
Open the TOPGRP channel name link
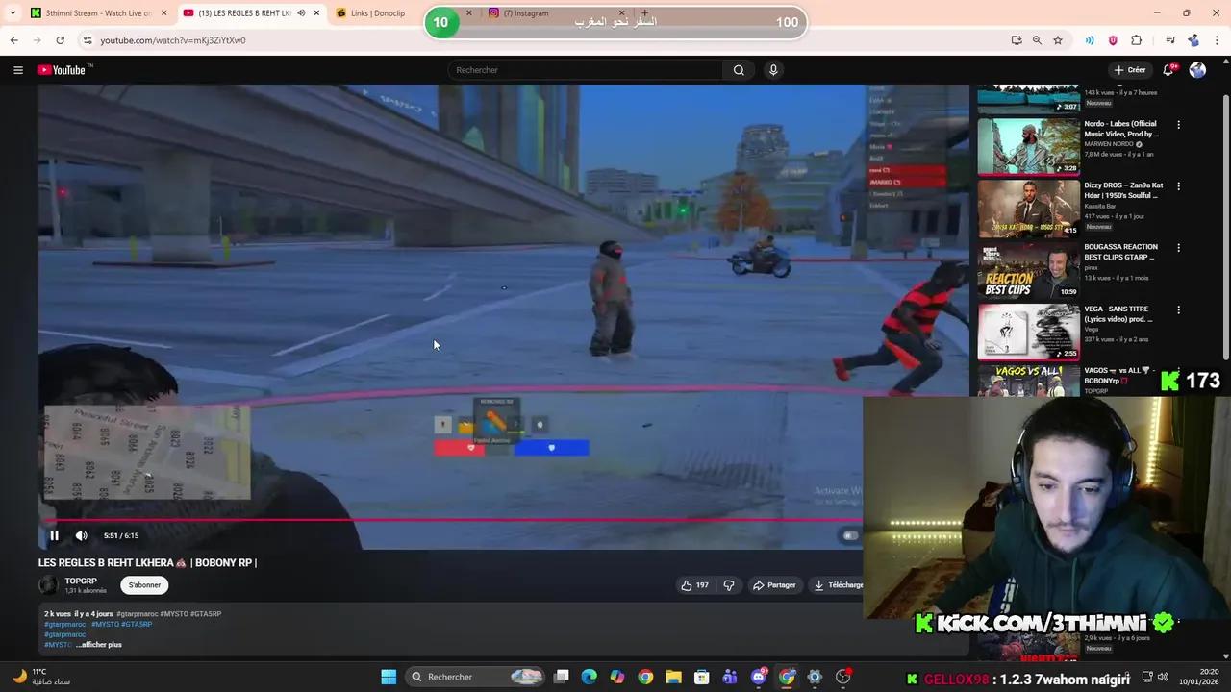point(81,581)
